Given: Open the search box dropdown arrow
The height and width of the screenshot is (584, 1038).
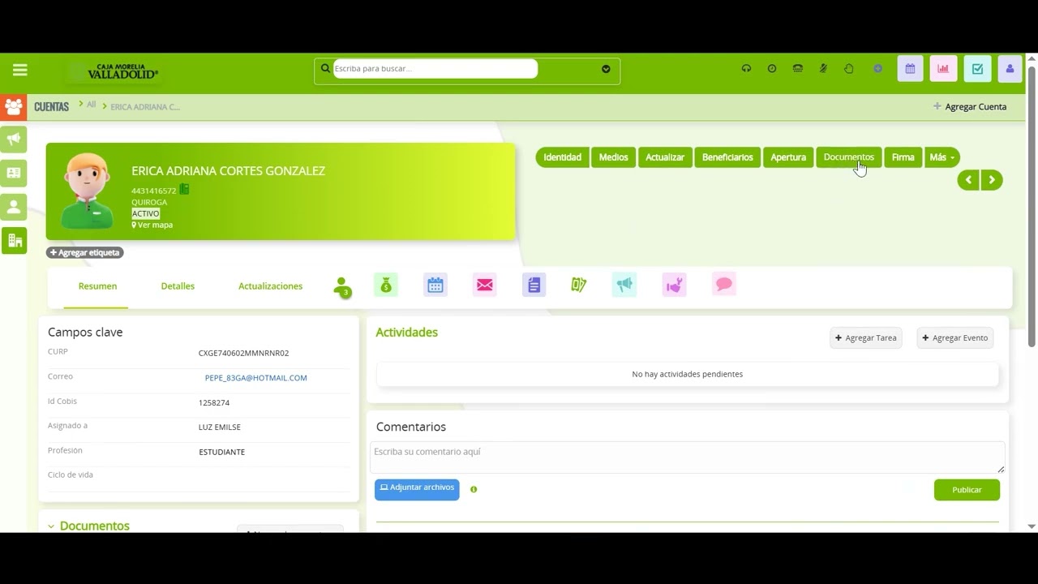Looking at the screenshot, I should [x=606, y=69].
